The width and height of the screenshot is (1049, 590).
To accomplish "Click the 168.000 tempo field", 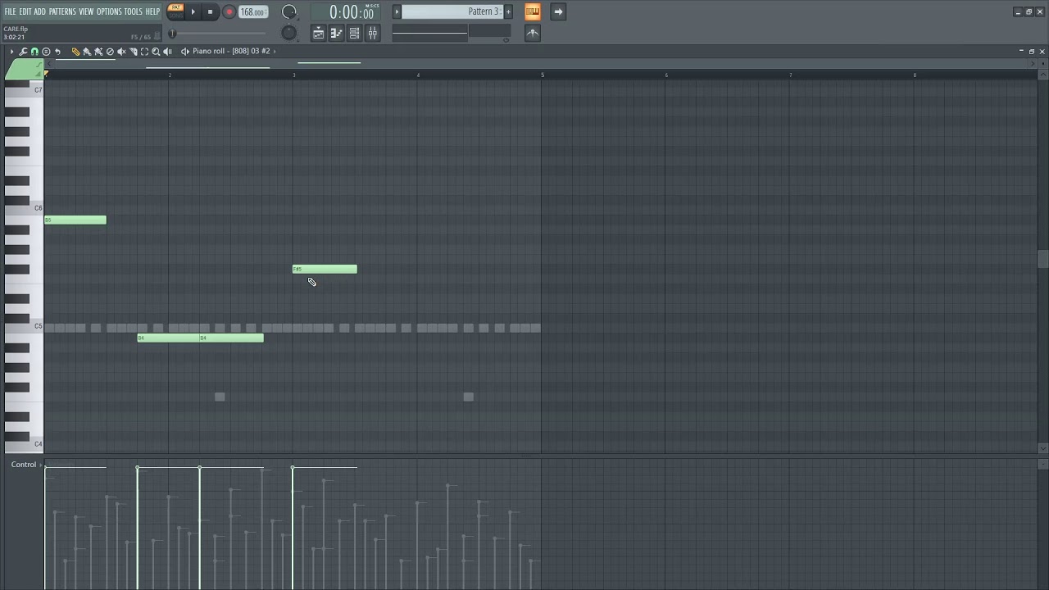I will click(253, 12).
